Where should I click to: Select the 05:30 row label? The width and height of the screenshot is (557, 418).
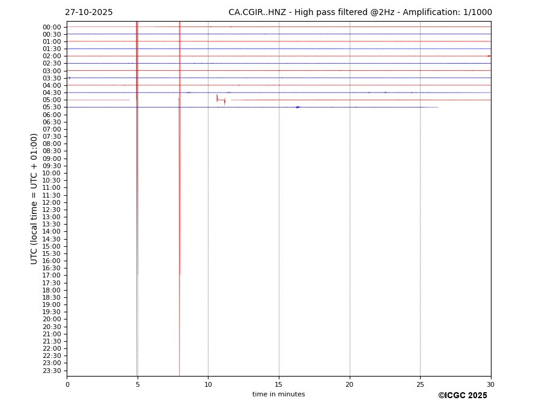click(x=52, y=108)
